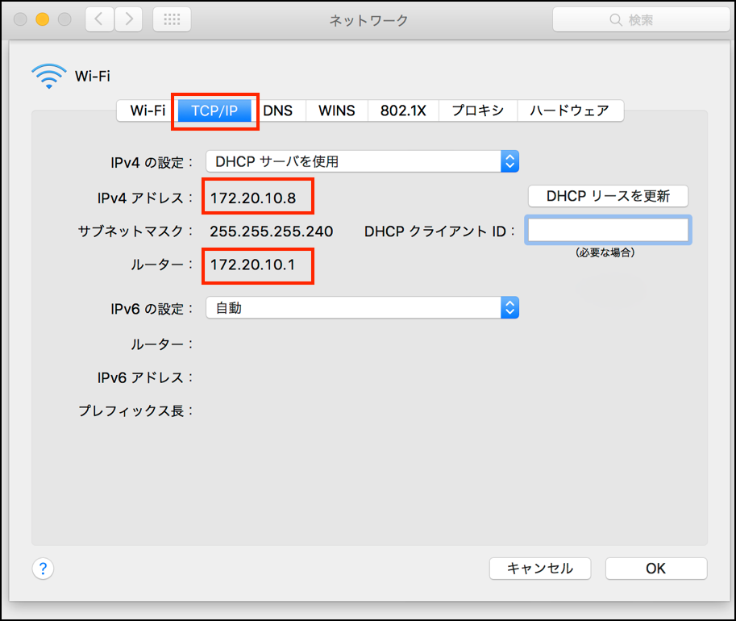
Task: Confirm settings with the OK button
Action: 655,569
